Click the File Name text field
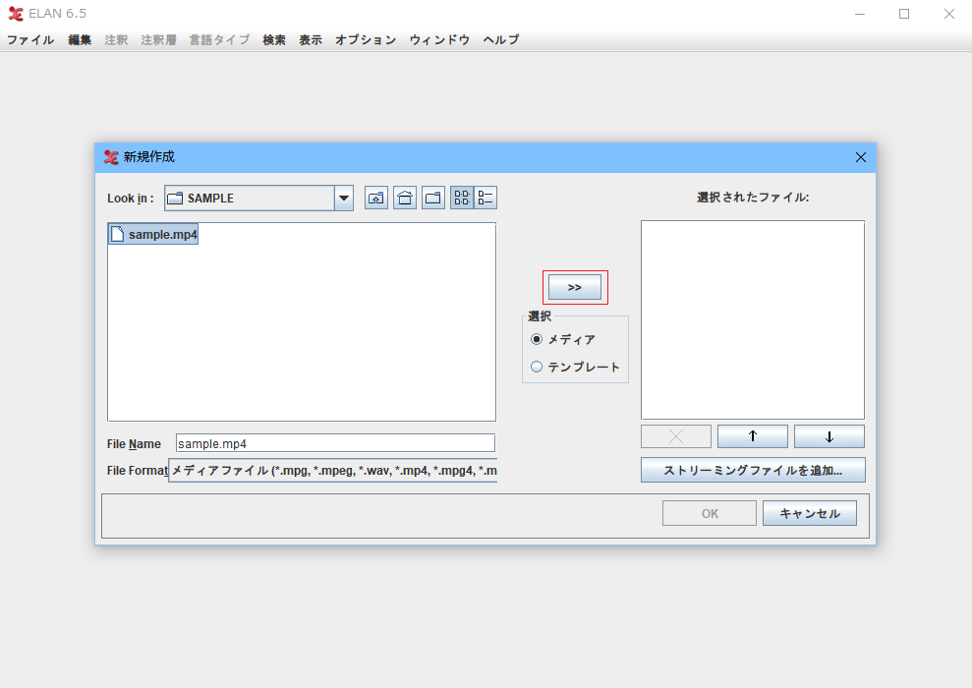Viewport: 972px width, 688px height. pyautogui.click(x=335, y=443)
